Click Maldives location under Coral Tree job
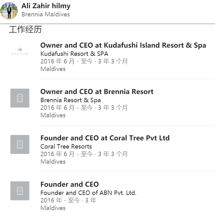This screenshot has height=217, width=215. pyautogui.click(x=53, y=161)
